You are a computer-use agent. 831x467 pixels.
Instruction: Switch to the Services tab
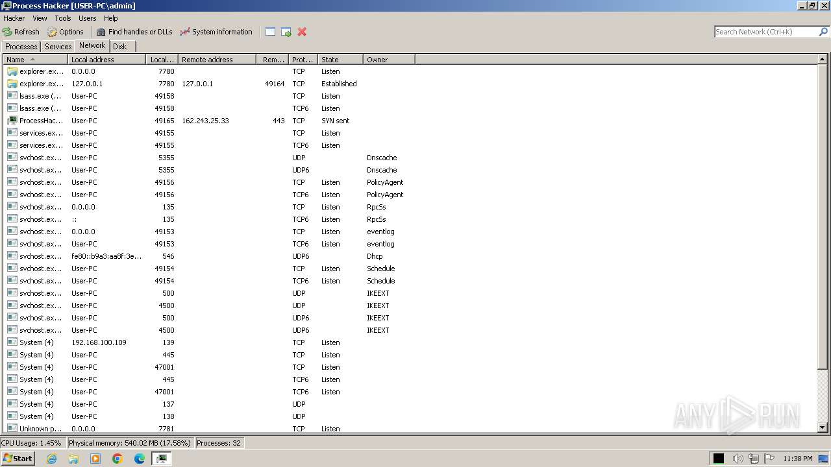coord(58,47)
